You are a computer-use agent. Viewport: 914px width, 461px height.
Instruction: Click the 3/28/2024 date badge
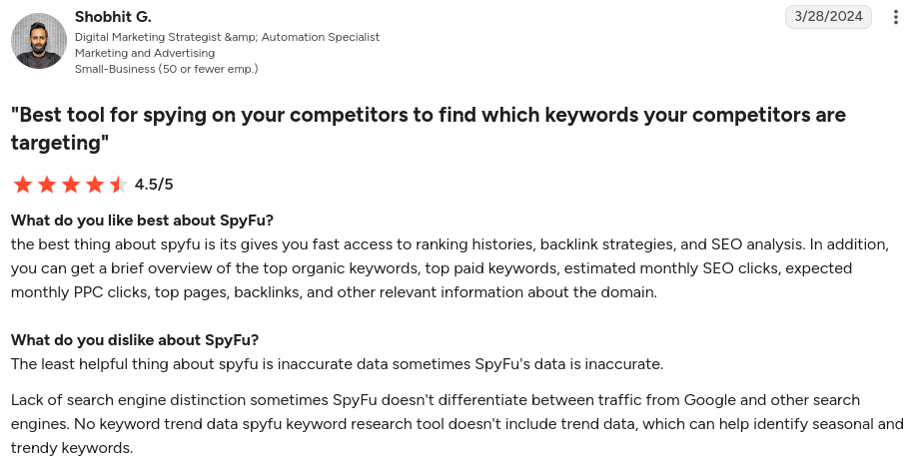pyautogui.click(x=828, y=16)
